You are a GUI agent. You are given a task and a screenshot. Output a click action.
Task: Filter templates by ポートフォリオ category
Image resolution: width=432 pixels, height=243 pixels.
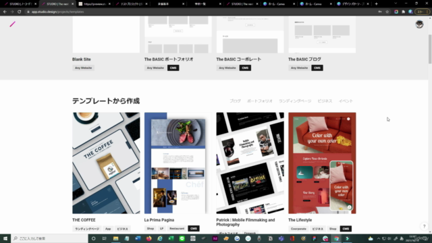[259, 101]
